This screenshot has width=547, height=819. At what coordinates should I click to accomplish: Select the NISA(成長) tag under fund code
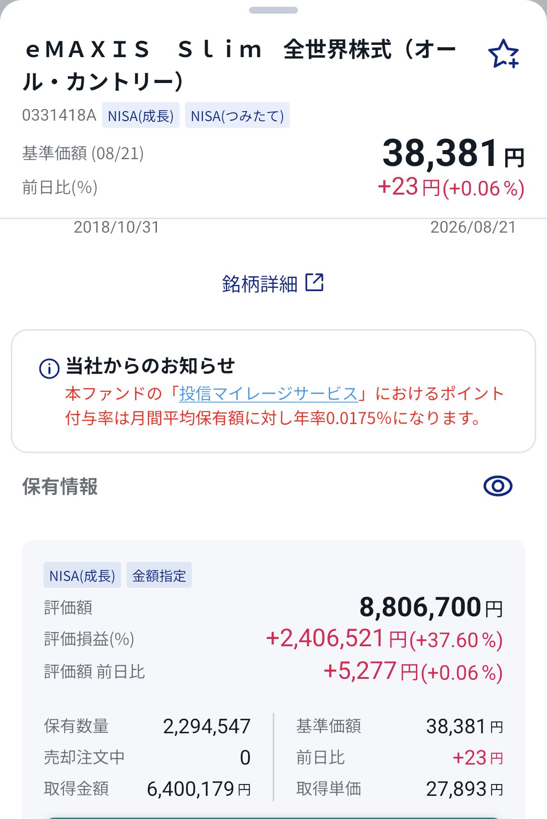141,116
